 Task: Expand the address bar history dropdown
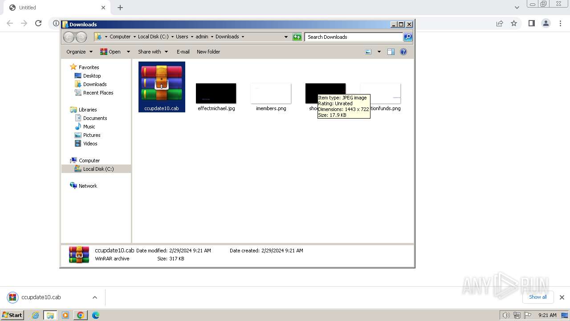click(286, 37)
